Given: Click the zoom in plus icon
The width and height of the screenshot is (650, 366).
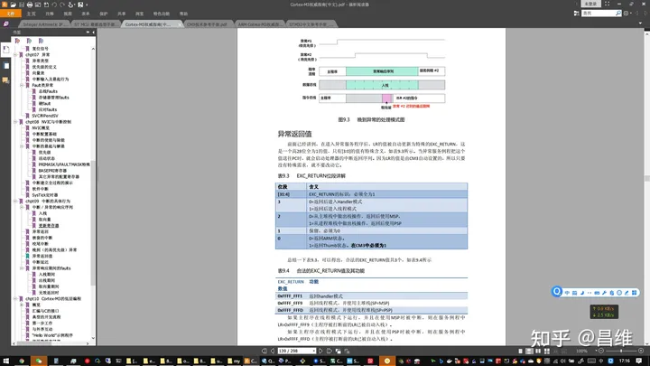Looking at the screenshot, I should coord(641,351).
